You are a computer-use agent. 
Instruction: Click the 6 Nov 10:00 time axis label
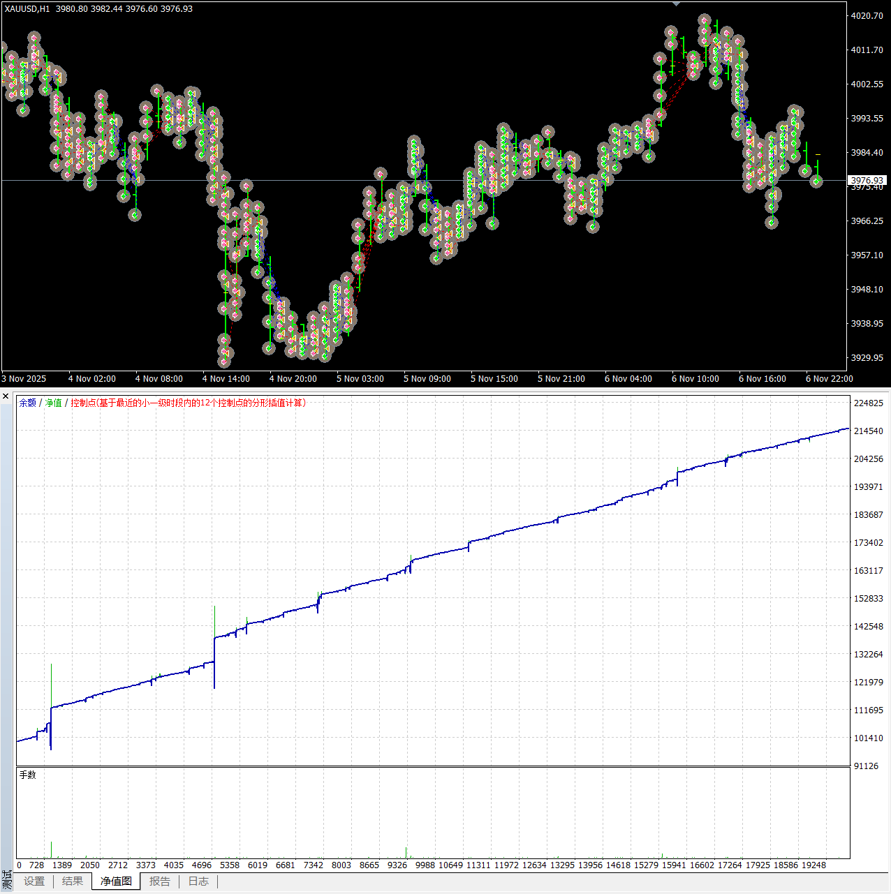click(x=695, y=379)
